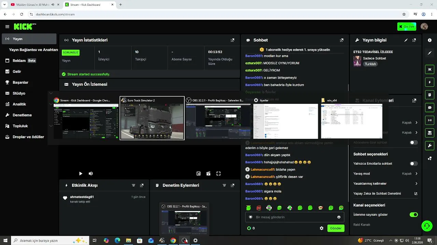The image size is (437, 245).
Task: Open Yayın Bağlantısı ve Anahtarı page
Action: (33, 50)
